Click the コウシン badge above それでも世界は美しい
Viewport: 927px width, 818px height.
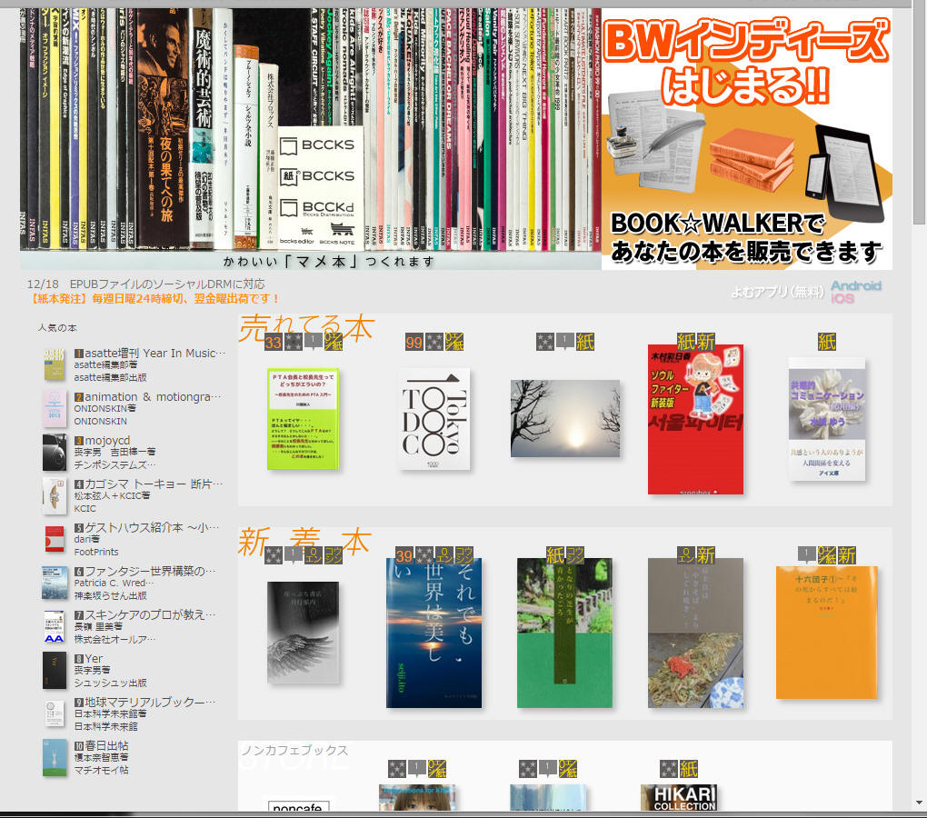tap(464, 555)
